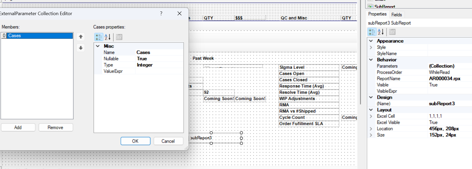Select the WIP Adjustments label
This screenshot has width=472, height=169.
coord(309,99)
